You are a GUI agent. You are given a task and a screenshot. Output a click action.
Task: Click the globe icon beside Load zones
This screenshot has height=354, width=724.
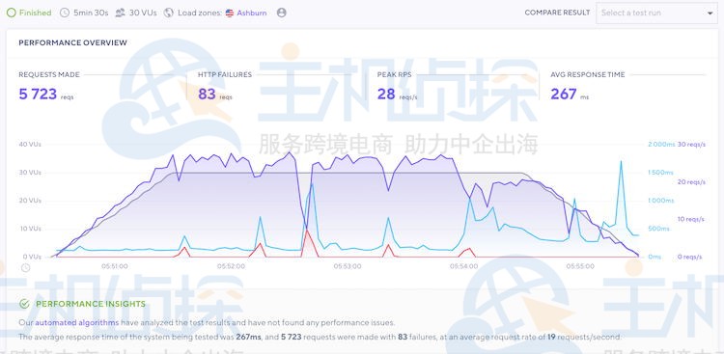pos(169,13)
